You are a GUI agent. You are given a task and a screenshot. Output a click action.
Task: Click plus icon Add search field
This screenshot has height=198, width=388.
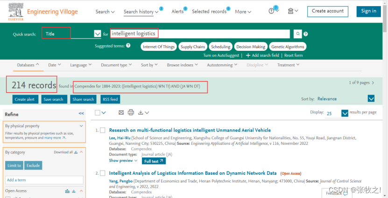pyautogui.click(x=248, y=55)
